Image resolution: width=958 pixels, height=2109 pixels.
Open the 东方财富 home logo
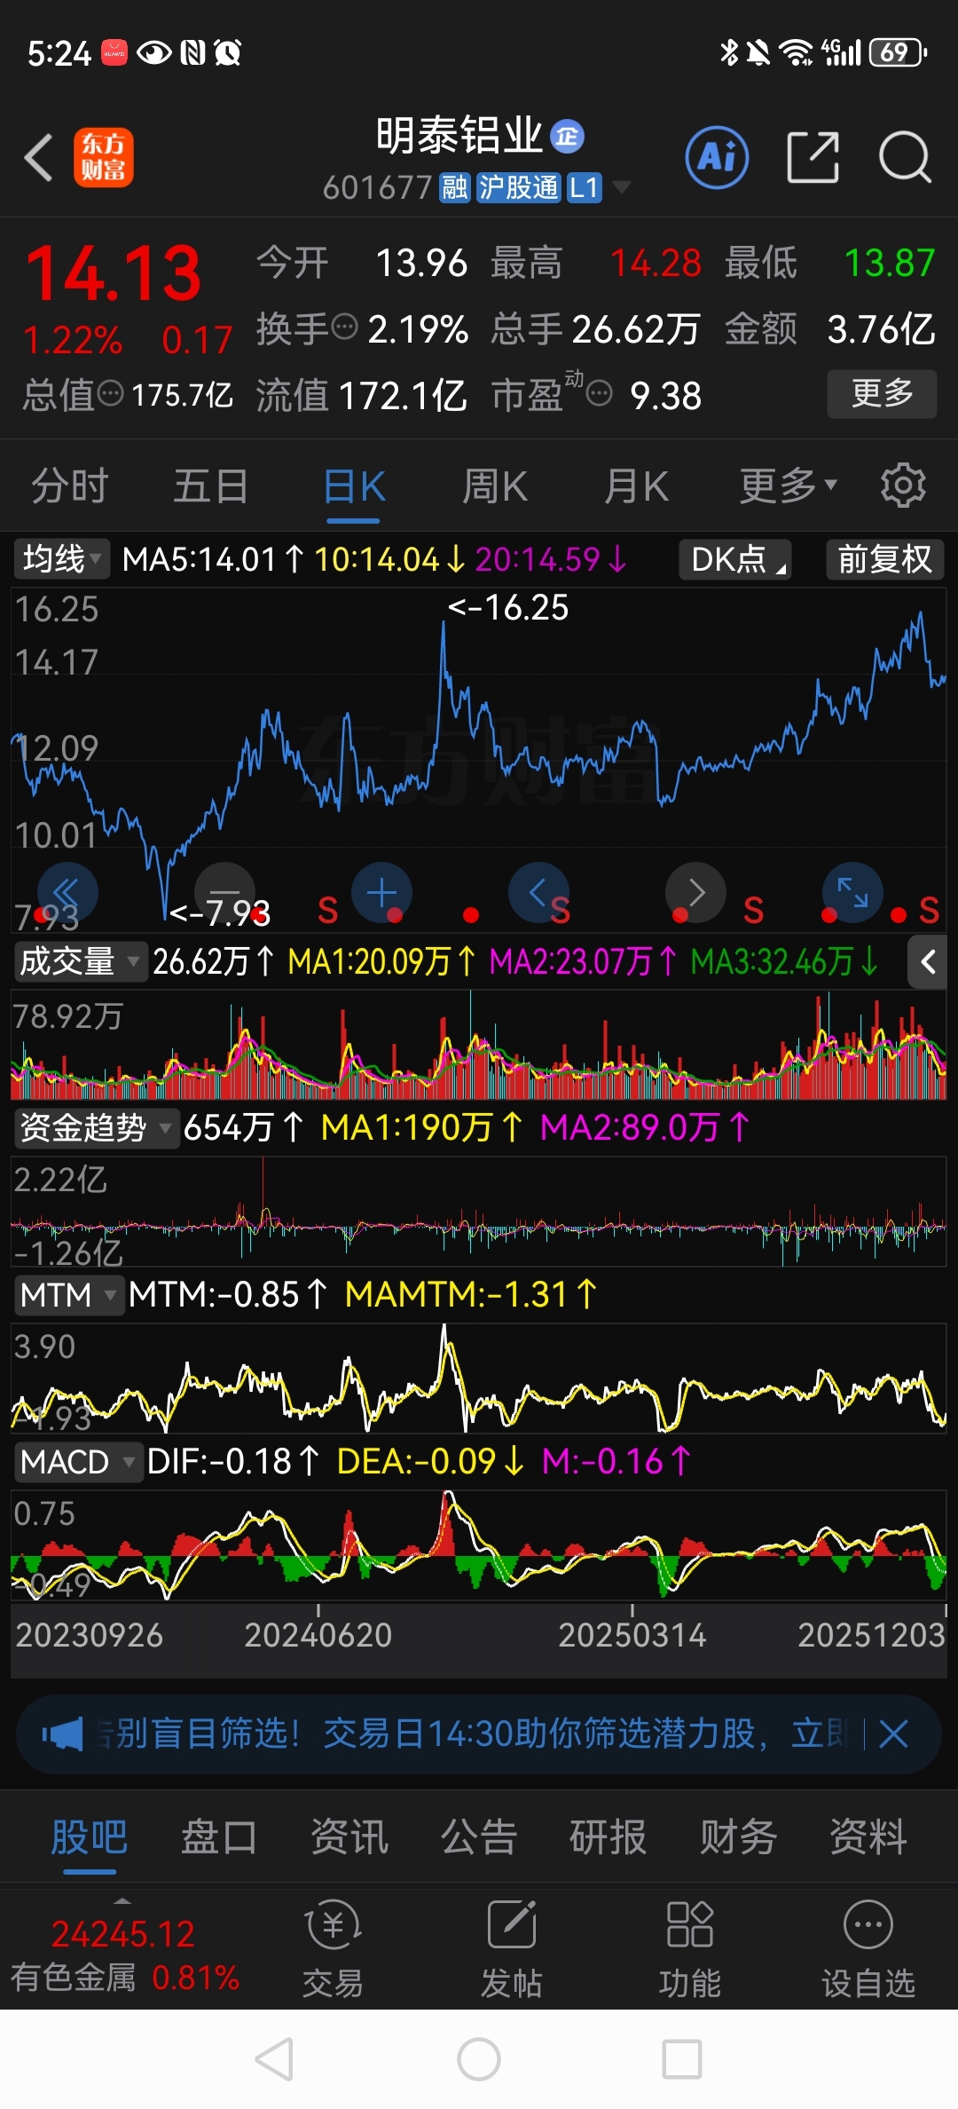click(x=104, y=158)
